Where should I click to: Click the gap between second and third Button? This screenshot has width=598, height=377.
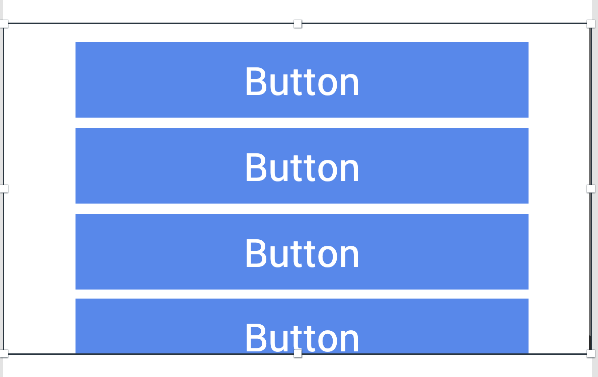click(x=302, y=209)
